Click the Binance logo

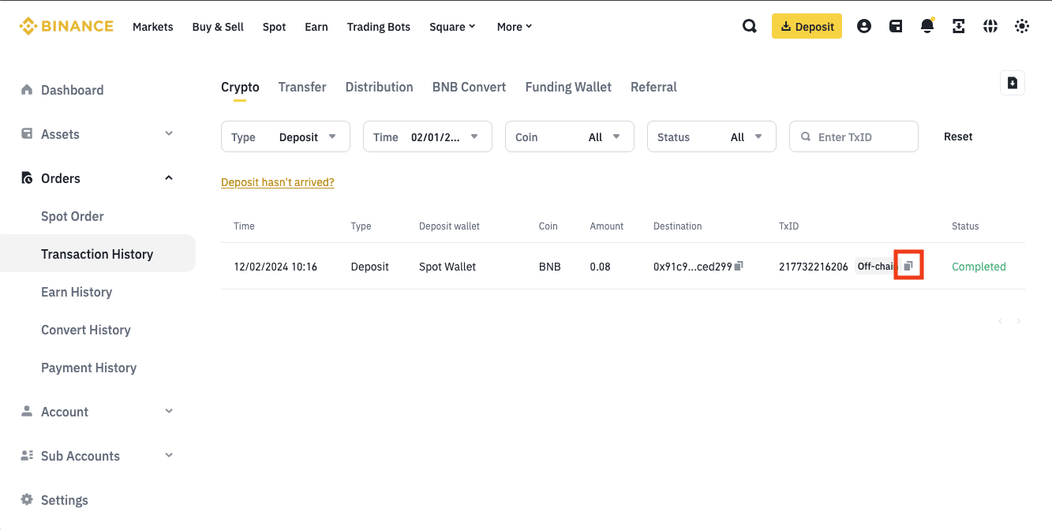click(66, 26)
